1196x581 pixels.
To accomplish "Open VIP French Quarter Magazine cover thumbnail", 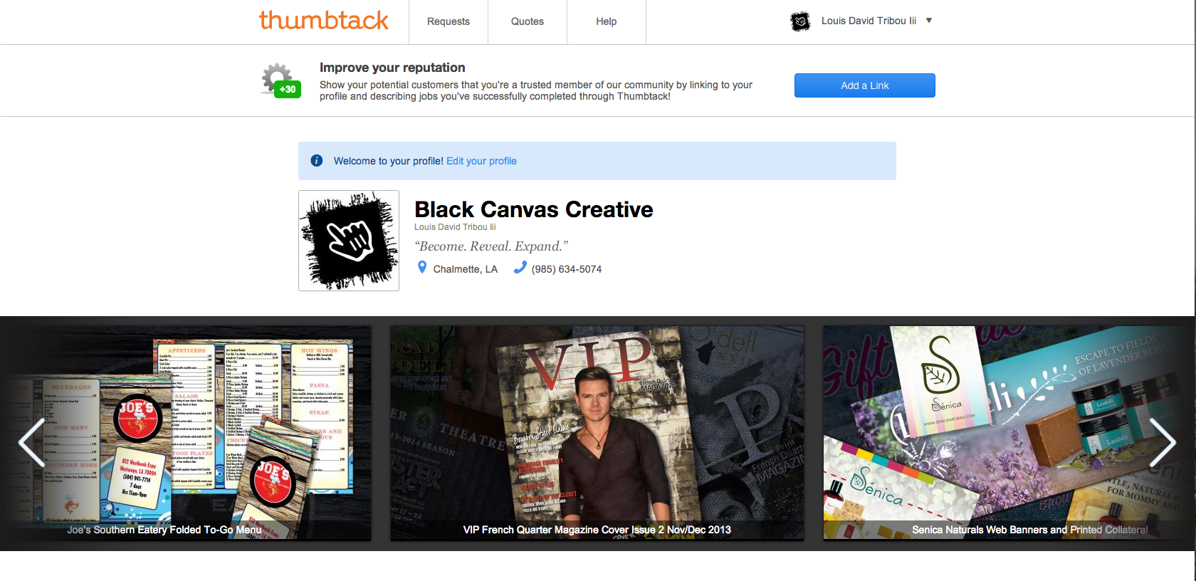I will [x=597, y=433].
